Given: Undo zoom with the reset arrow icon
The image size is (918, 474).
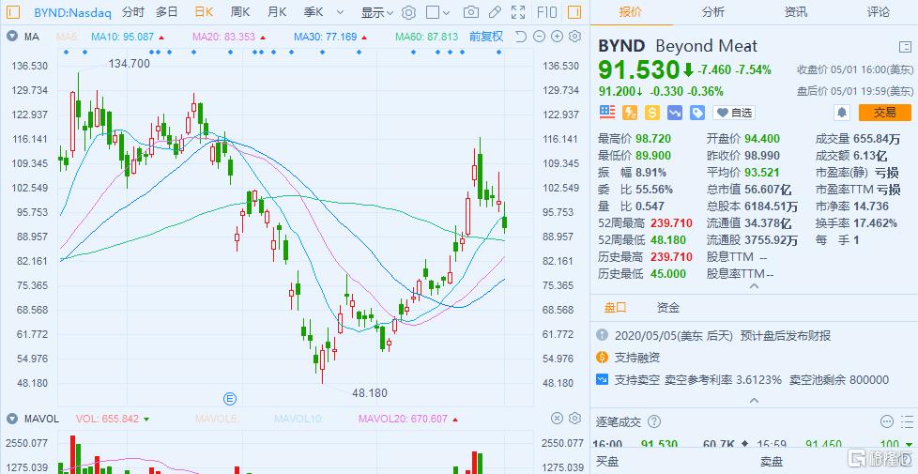Looking at the screenshot, I should click(x=520, y=37).
